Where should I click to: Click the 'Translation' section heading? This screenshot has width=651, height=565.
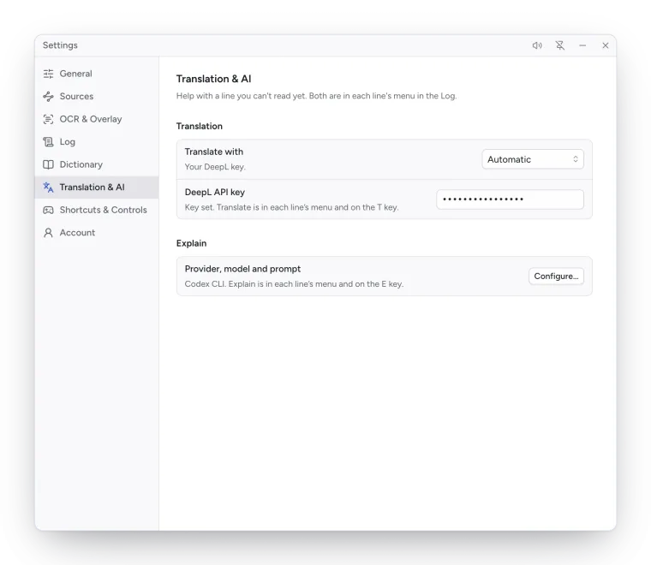click(x=200, y=126)
